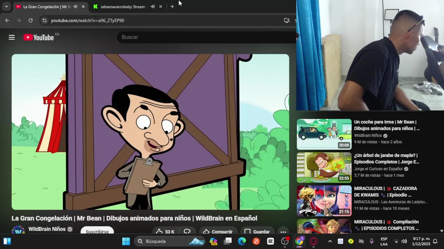The image size is (444, 249).
Task: Open the cloud icon in system tray
Action: [x=340, y=241]
